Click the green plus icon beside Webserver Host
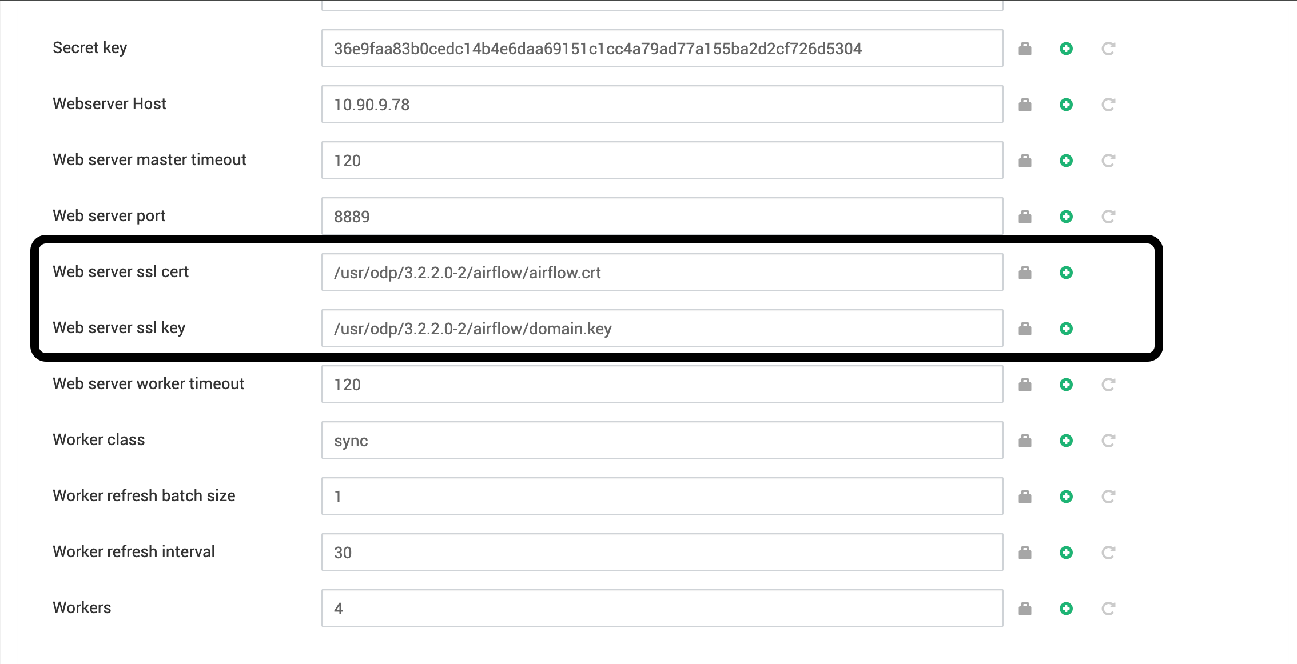1297x664 pixels. [1066, 105]
